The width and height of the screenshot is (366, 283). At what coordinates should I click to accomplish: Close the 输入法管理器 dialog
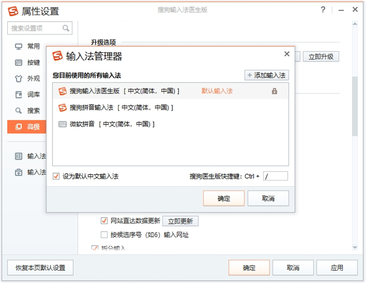(287, 54)
